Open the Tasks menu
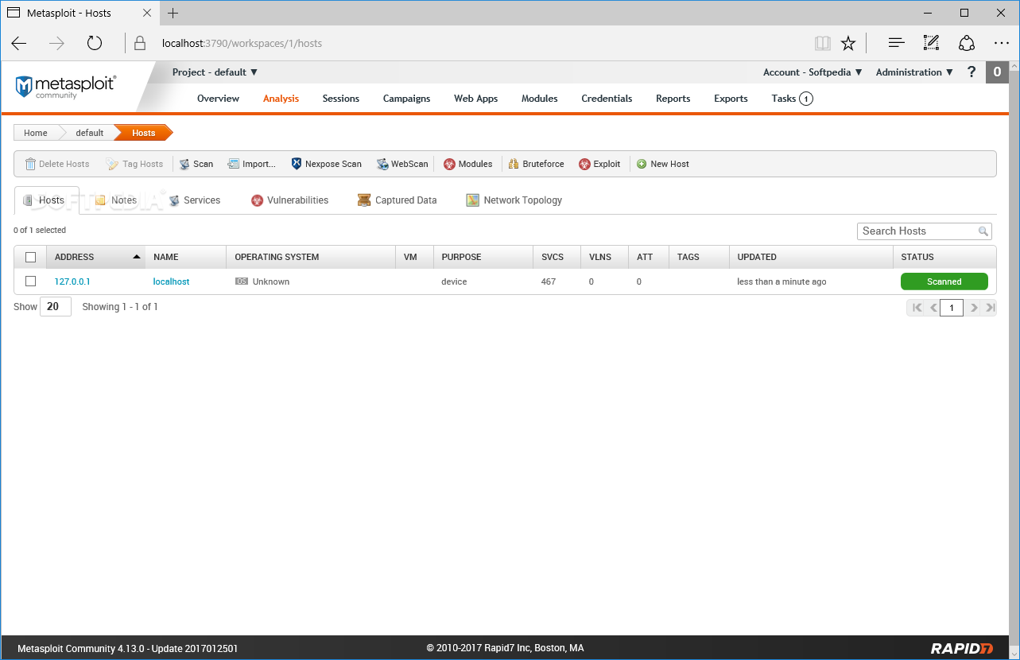Image resolution: width=1020 pixels, height=660 pixels. [x=792, y=99]
